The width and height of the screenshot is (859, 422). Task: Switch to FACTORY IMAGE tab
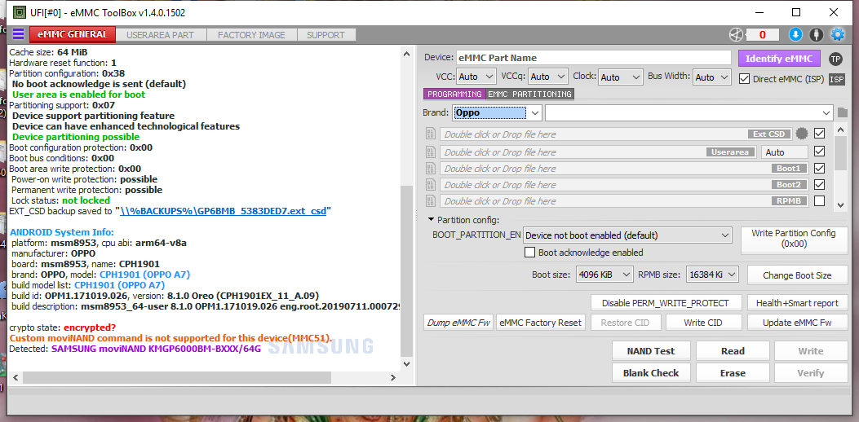(x=251, y=35)
